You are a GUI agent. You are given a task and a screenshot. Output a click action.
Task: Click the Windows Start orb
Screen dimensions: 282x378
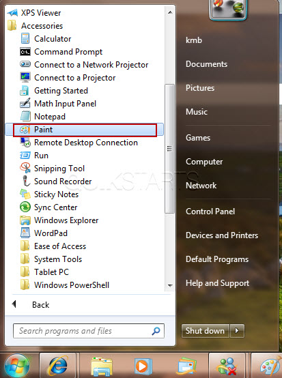pos(16,366)
